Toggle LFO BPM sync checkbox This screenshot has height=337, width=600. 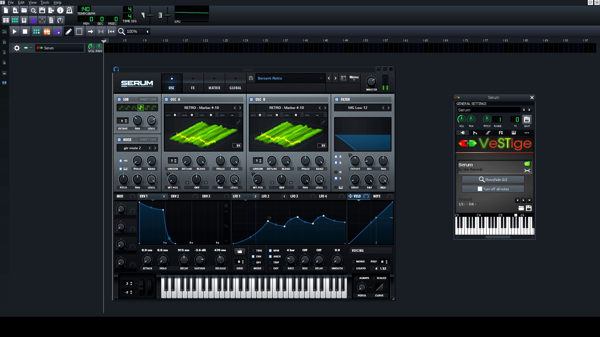coord(270,251)
